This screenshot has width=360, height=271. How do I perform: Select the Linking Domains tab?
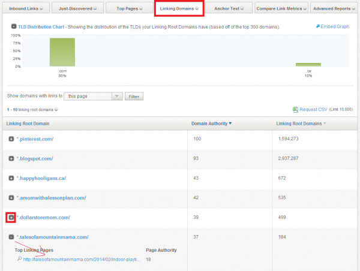pyautogui.click(x=179, y=8)
